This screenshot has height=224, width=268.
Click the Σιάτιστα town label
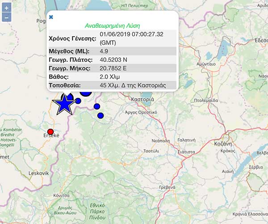[186, 152]
